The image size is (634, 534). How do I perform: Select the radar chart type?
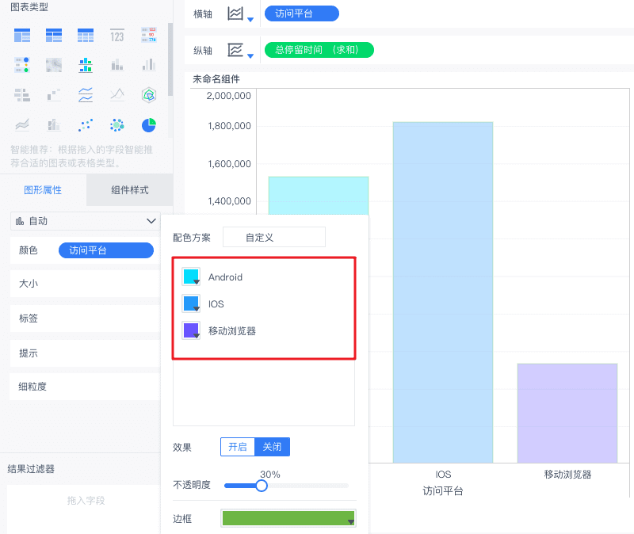149,95
